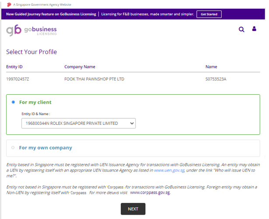Select the 'For my client' radio button
Screen dimensions: 269x219
coord(13,102)
